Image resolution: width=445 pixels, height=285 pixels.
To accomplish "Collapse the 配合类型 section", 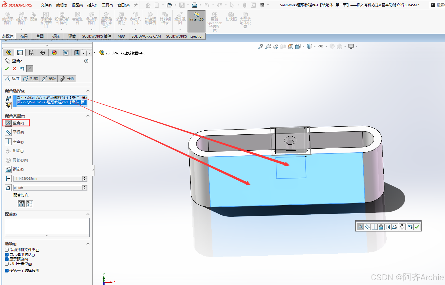I will pos(88,116).
